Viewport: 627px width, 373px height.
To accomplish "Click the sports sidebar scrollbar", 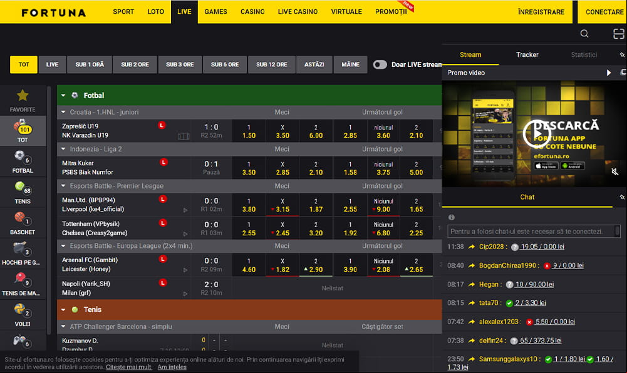I will [49, 210].
